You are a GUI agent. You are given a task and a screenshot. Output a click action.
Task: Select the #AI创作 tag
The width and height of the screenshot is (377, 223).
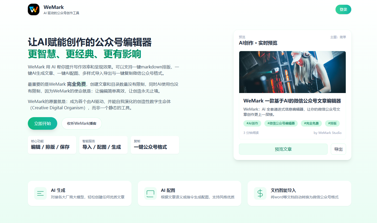pyautogui.click(x=252, y=123)
